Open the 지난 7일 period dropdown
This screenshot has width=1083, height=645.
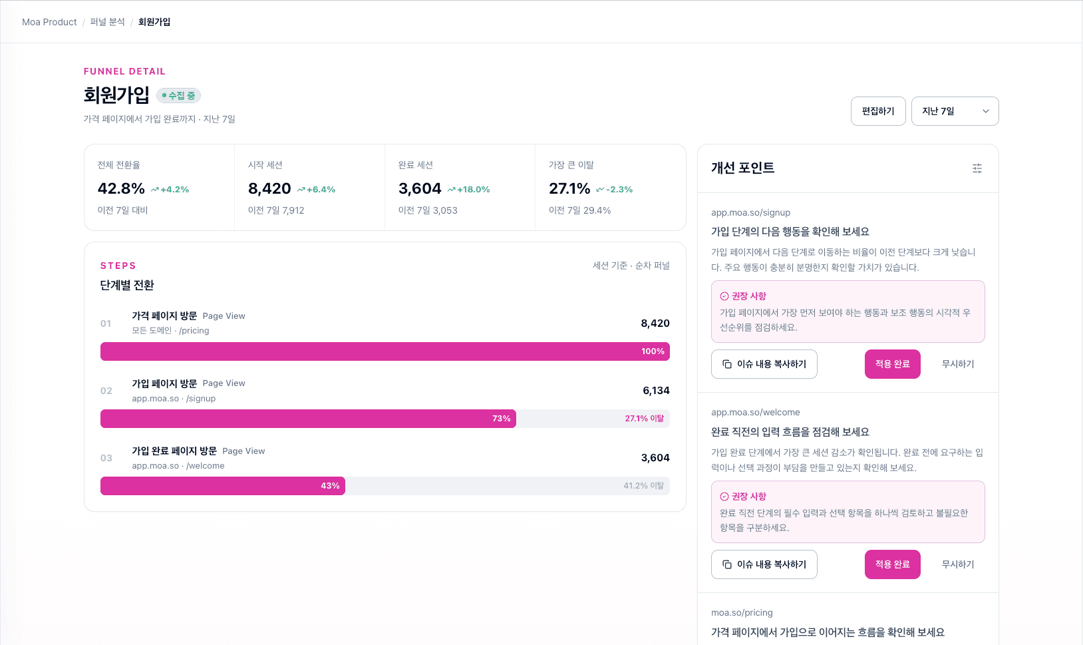click(955, 111)
